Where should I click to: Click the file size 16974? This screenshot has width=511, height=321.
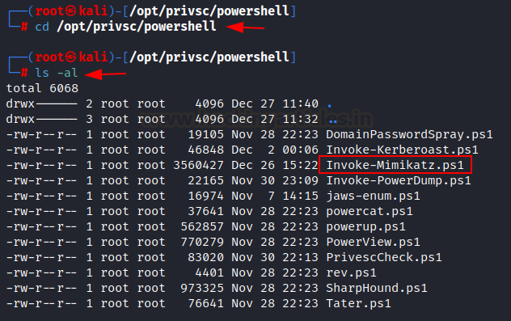(x=205, y=196)
